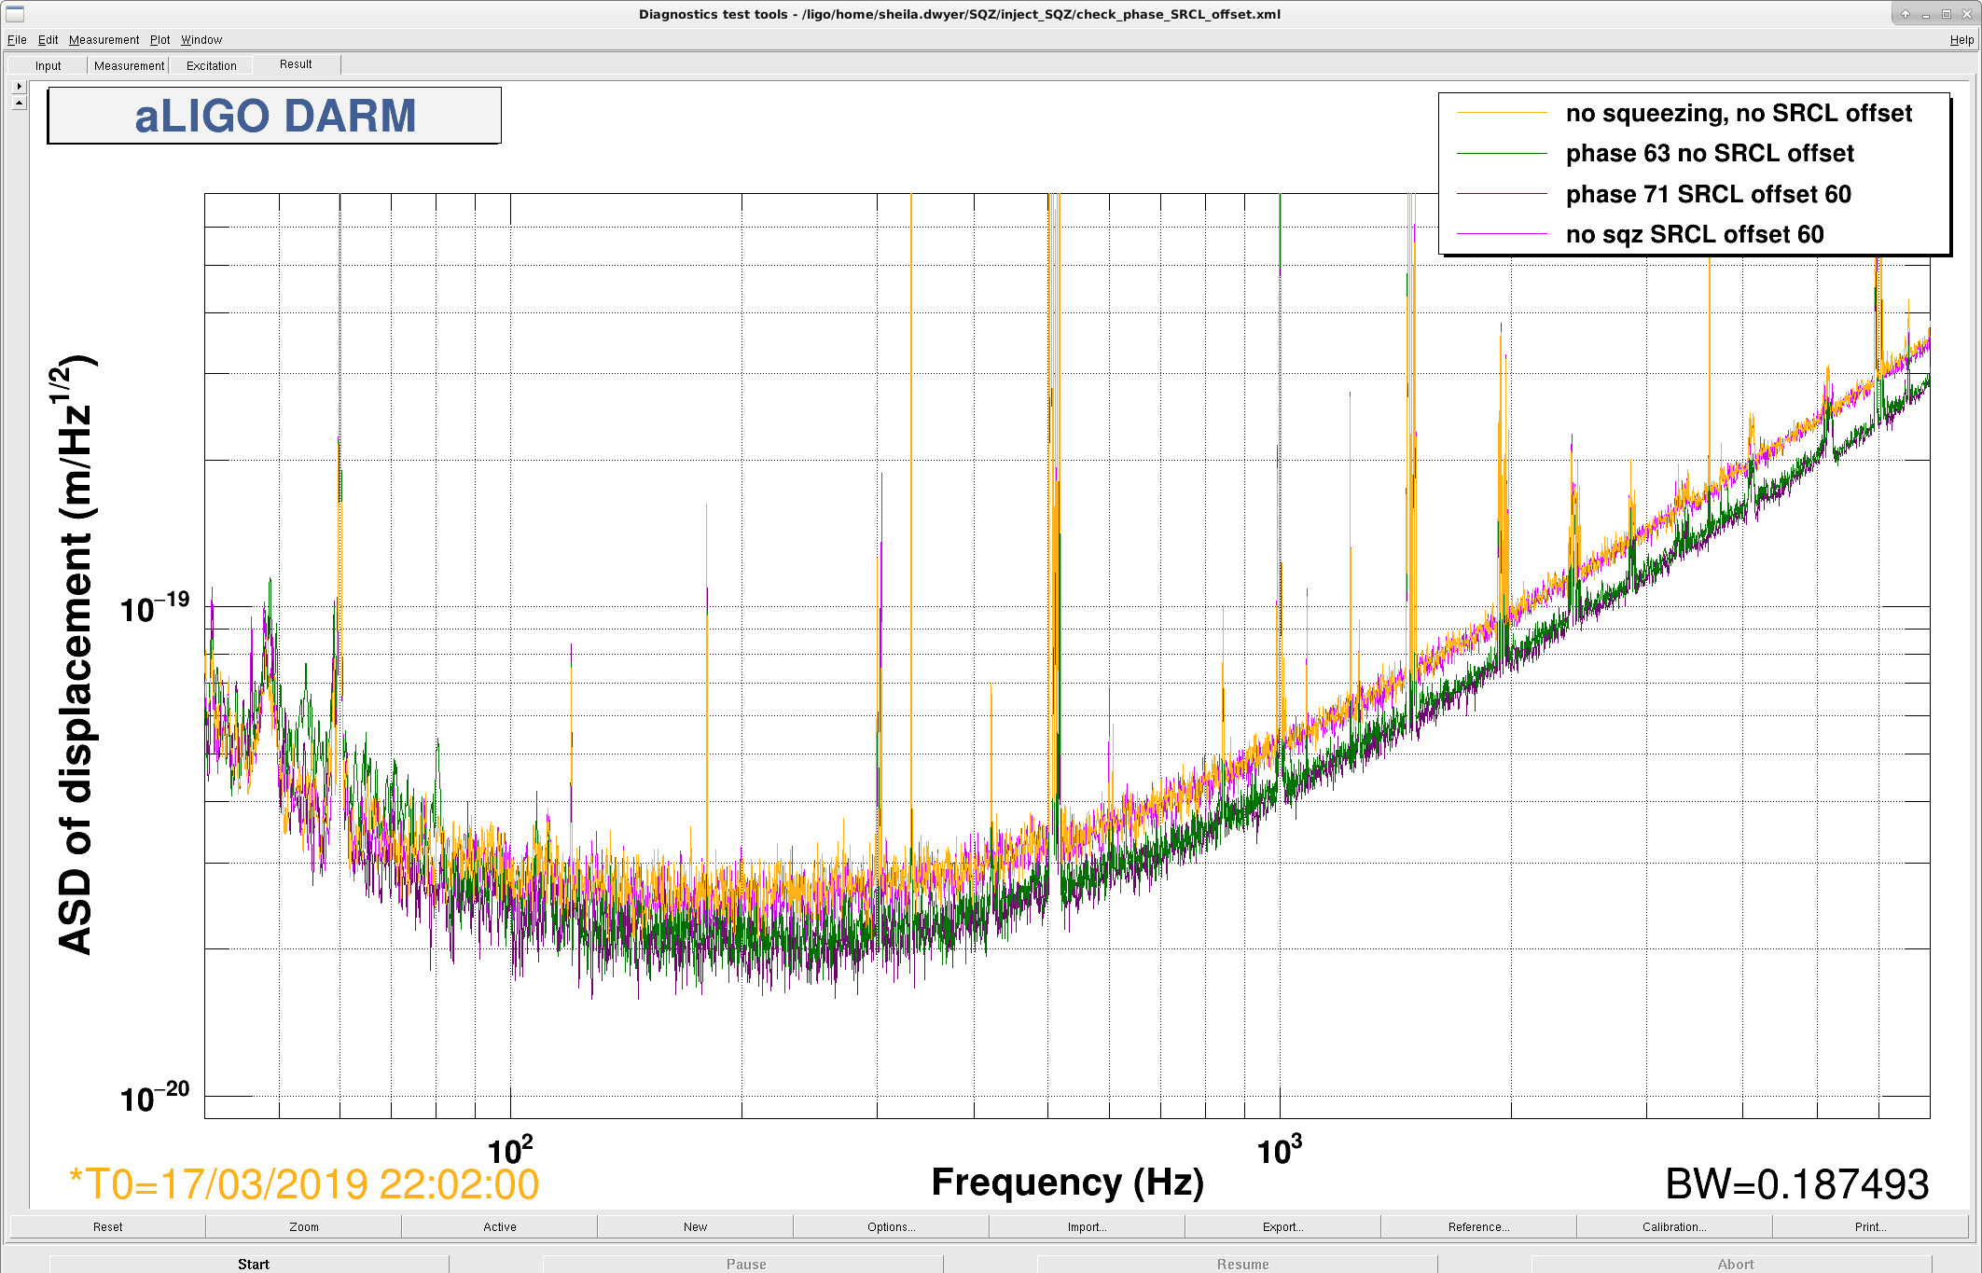Open the File menu

point(17,40)
